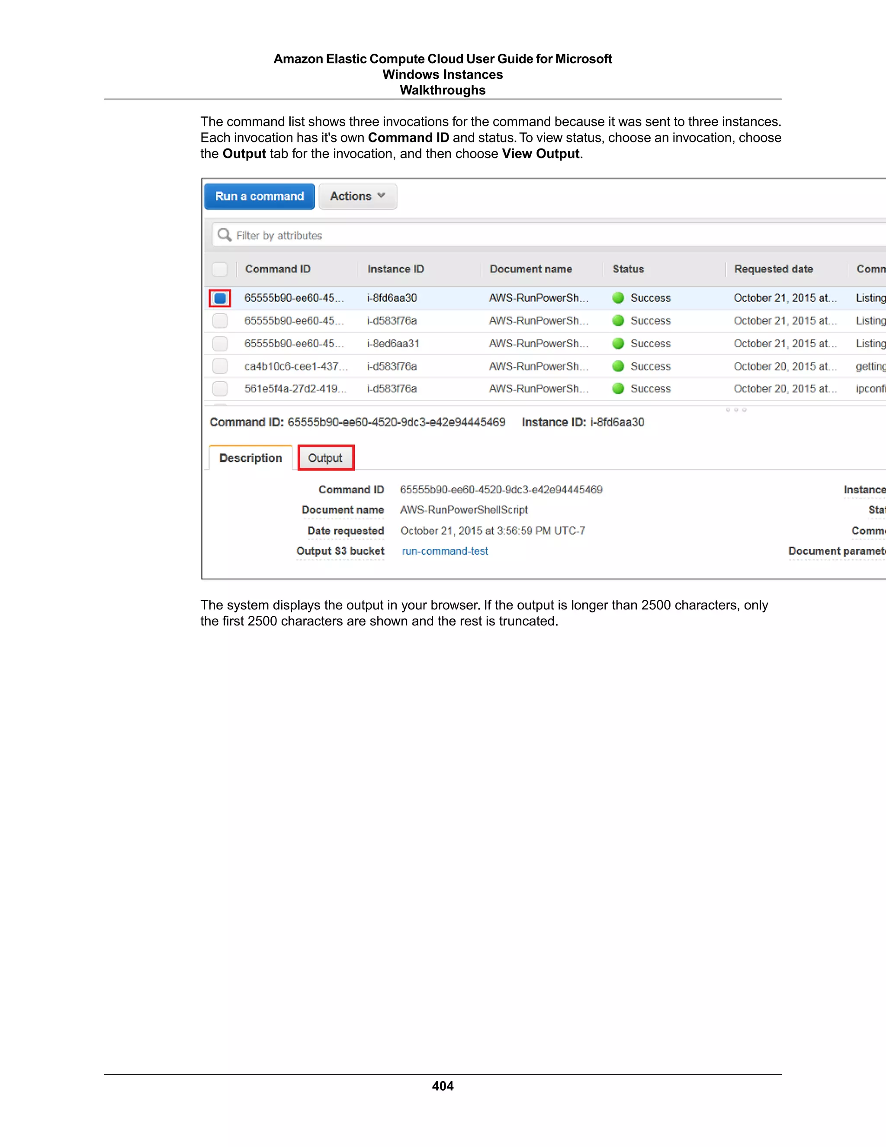Click the Run a command button

pos(259,197)
